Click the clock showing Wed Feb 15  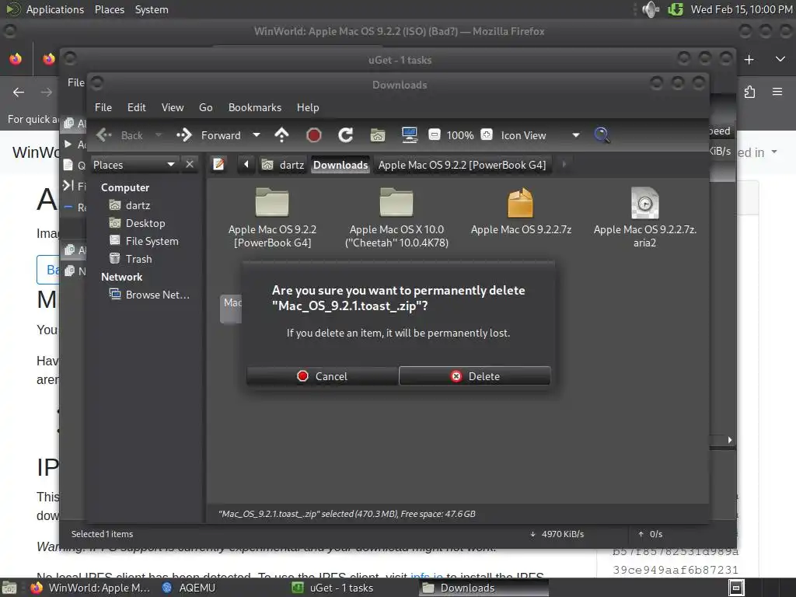[x=741, y=9]
